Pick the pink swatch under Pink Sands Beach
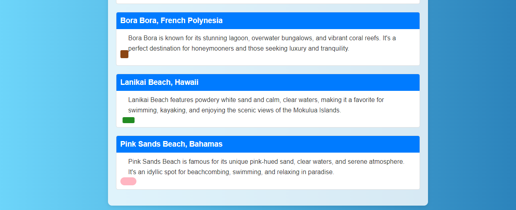This screenshot has height=210, width=516. pyautogui.click(x=128, y=181)
